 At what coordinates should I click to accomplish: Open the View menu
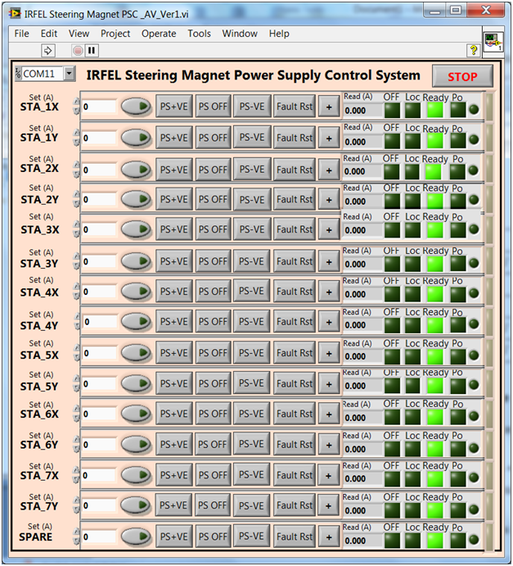point(79,34)
